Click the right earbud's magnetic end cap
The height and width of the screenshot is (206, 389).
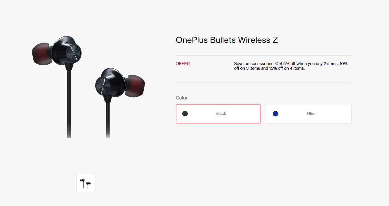pos(103,86)
